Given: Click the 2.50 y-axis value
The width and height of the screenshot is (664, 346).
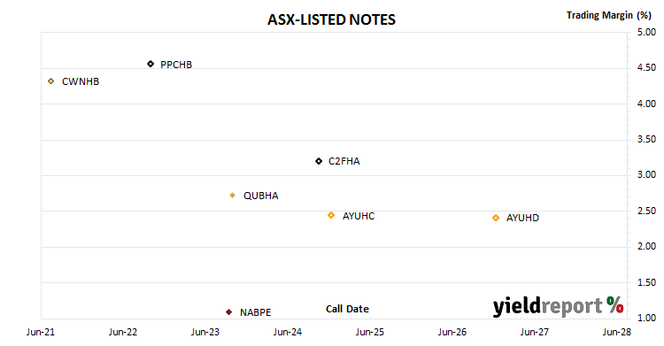Looking at the screenshot, I should (646, 211).
